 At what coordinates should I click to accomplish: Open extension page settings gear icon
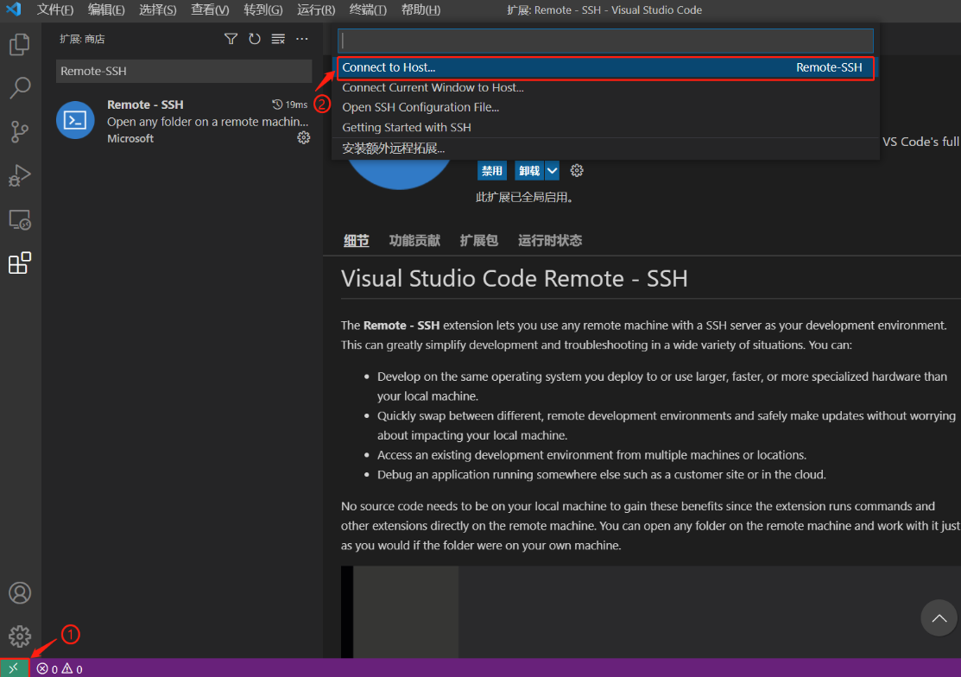(x=577, y=170)
